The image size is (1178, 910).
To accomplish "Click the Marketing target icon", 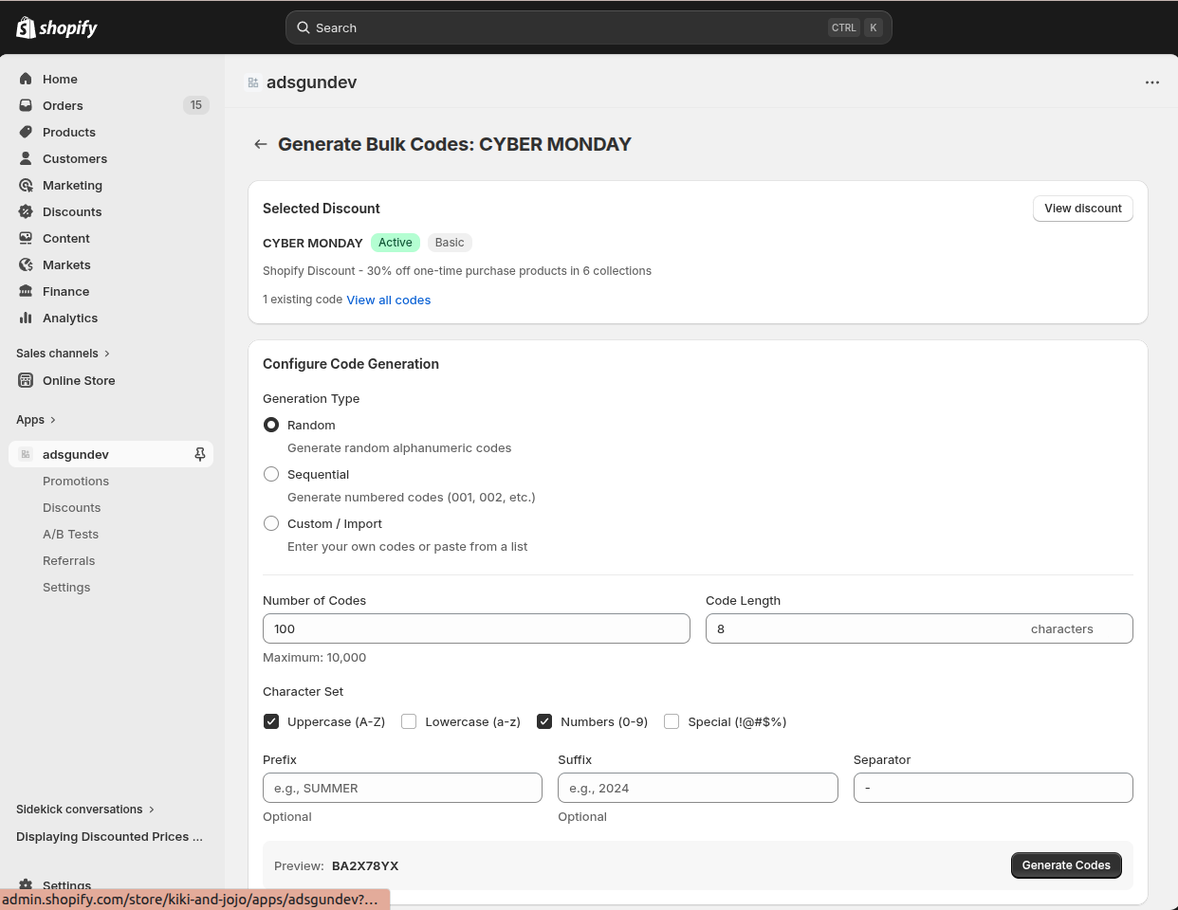I will click(26, 185).
